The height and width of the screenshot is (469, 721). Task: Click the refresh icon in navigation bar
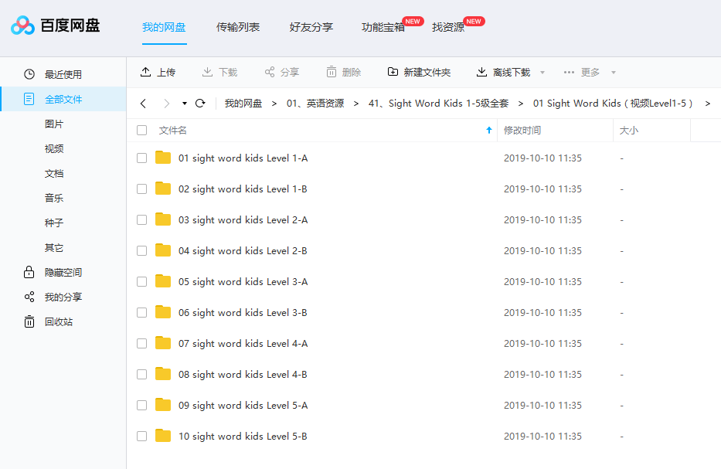tap(199, 102)
